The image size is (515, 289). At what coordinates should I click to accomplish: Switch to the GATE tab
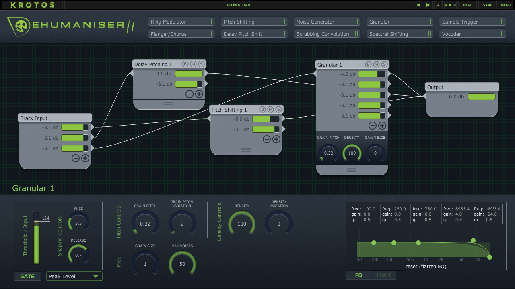pos(27,276)
